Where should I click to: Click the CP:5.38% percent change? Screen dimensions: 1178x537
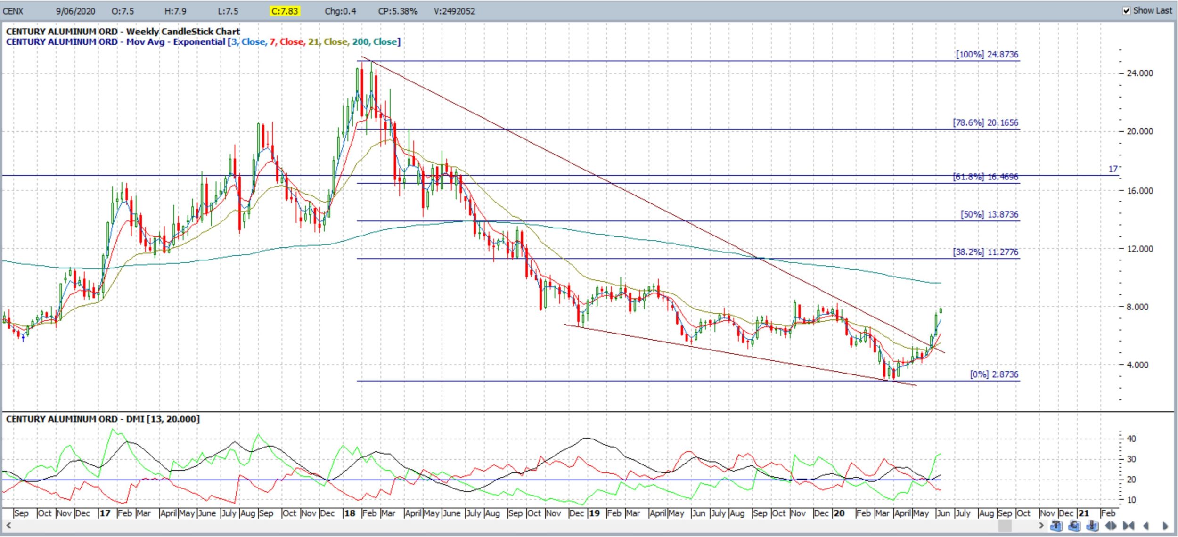click(398, 11)
